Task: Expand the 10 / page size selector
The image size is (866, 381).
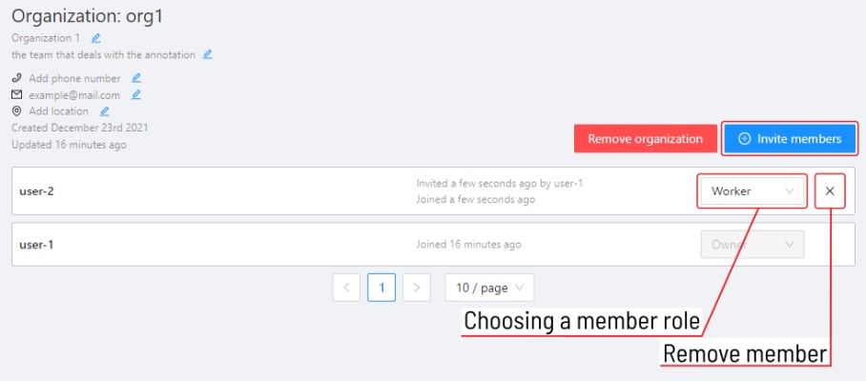Action: [489, 287]
